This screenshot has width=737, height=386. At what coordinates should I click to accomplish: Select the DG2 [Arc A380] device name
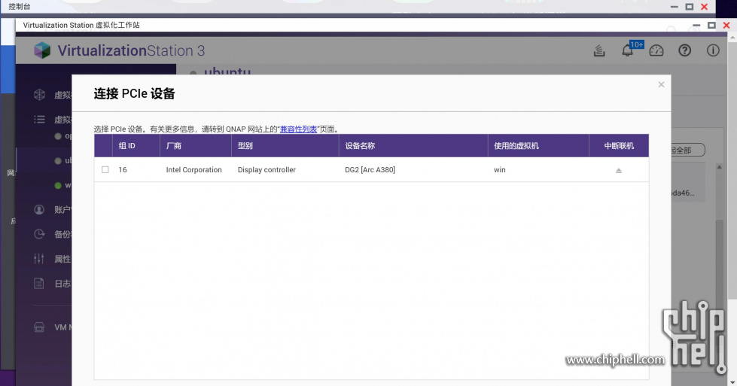point(370,170)
